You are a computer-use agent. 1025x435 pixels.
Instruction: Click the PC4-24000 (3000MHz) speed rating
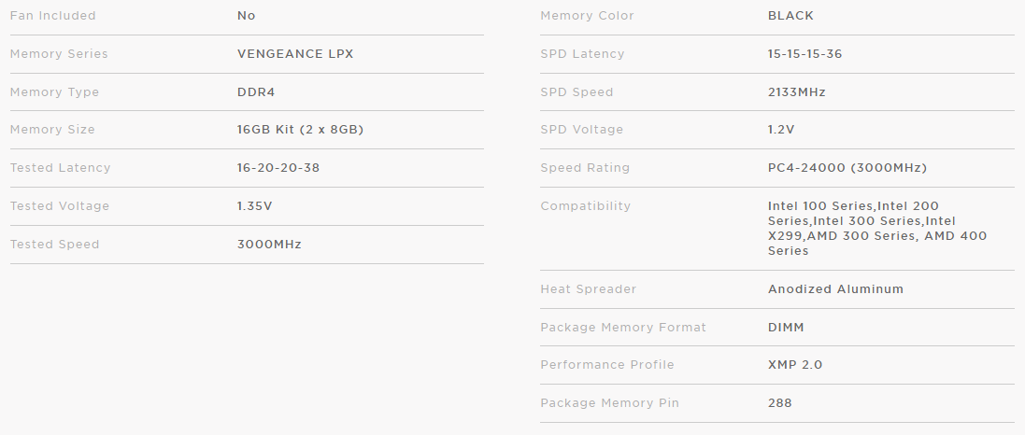coord(847,168)
